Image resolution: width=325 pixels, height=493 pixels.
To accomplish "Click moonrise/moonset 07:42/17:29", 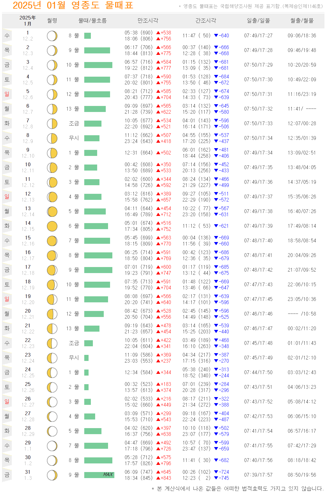I will [x=302, y=446].
